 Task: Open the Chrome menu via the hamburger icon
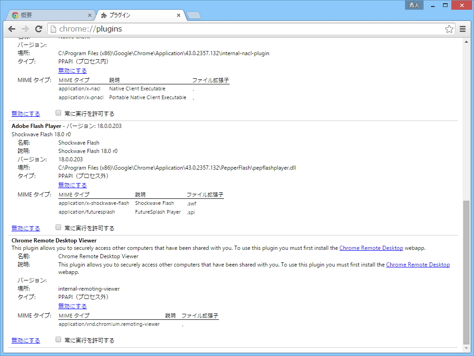[462, 29]
